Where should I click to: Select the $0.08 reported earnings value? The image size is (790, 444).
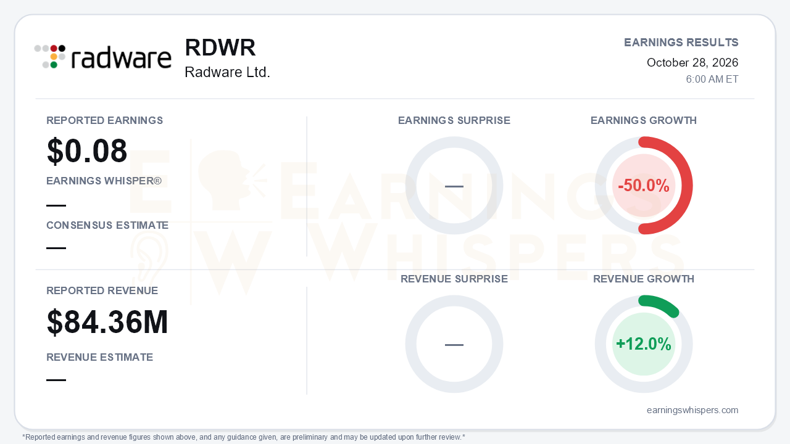(x=87, y=151)
